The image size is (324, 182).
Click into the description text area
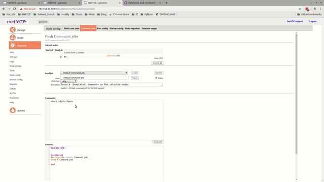(x=111, y=84)
